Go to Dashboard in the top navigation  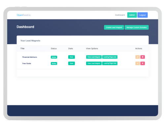pos(120,15)
